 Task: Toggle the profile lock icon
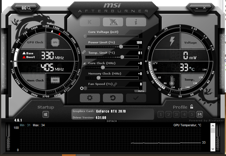pos(191,107)
